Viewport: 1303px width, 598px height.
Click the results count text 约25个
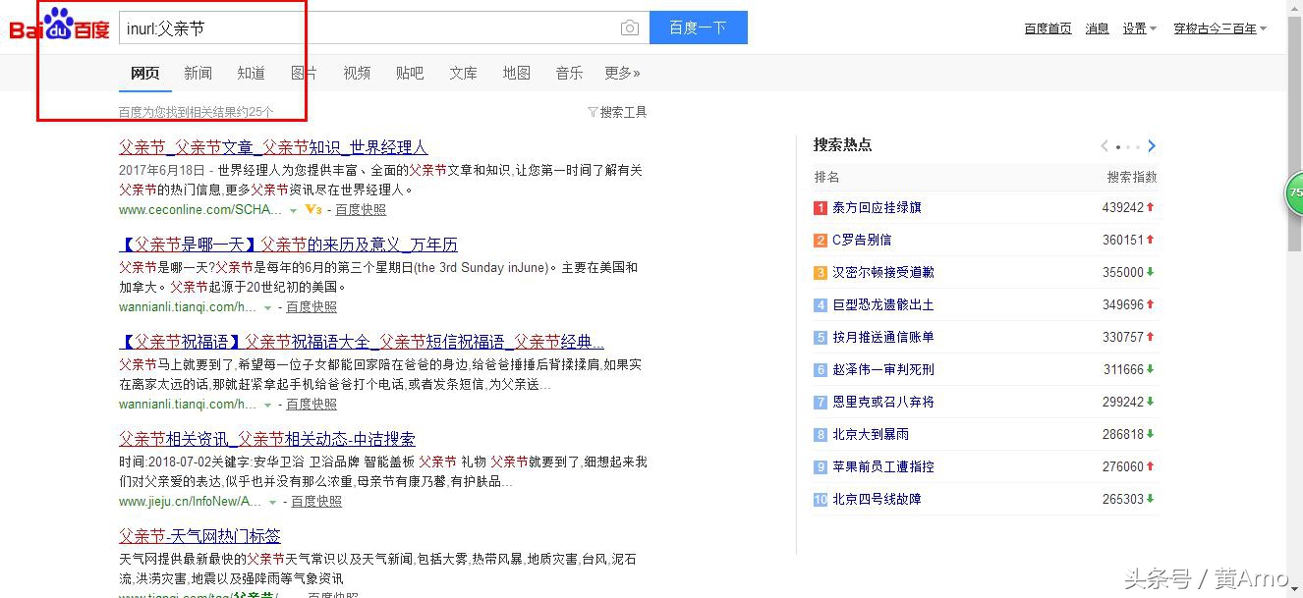pos(249,112)
